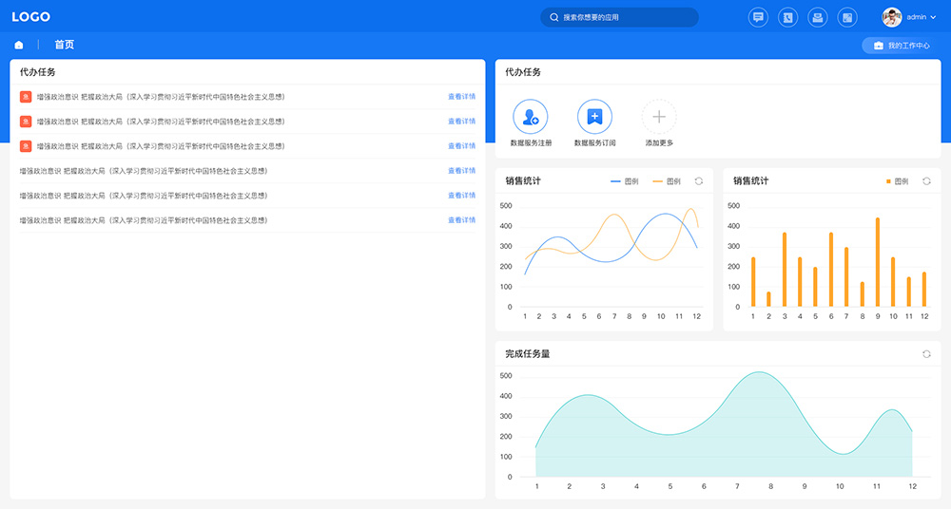This screenshot has width=951, height=509.
Task: Refresh the 销售统计 line chart
Action: coord(699,181)
